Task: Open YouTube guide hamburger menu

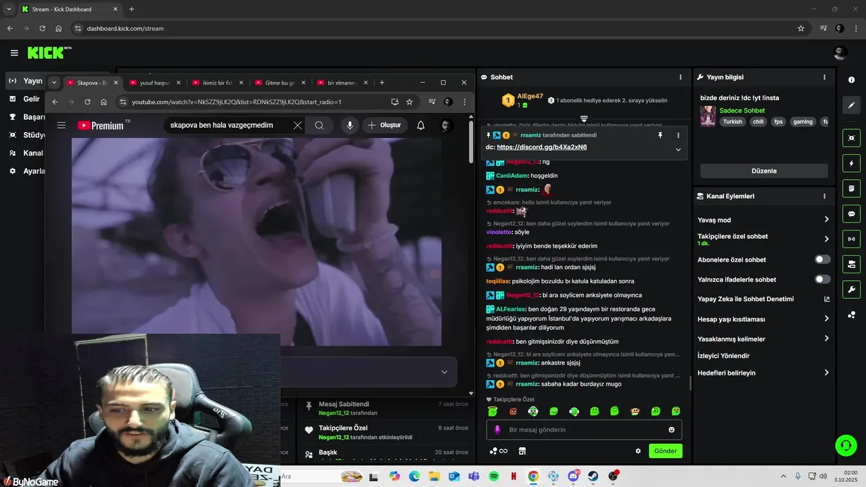Action: point(62,125)
